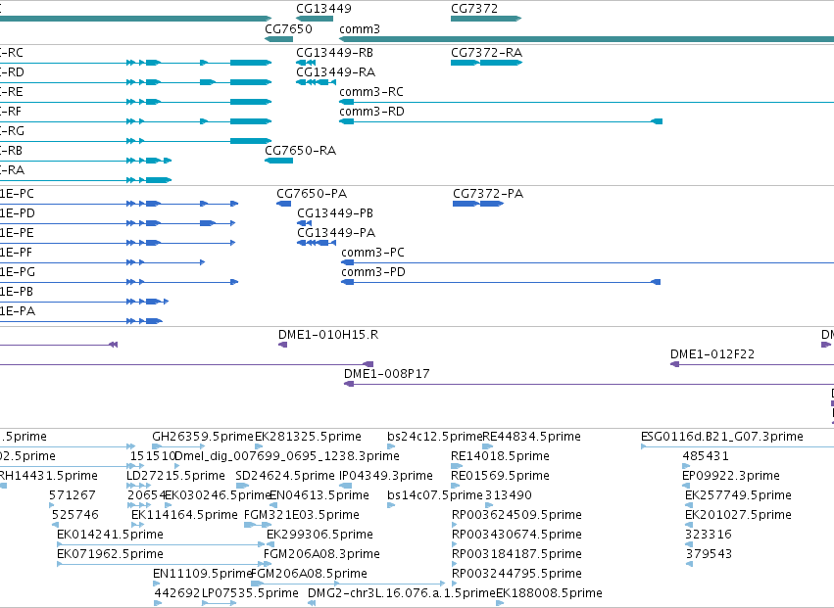Screen dimensions: 834x608
Task: Click the EK030246.5prime label
Action: click(x=220, y=494)
